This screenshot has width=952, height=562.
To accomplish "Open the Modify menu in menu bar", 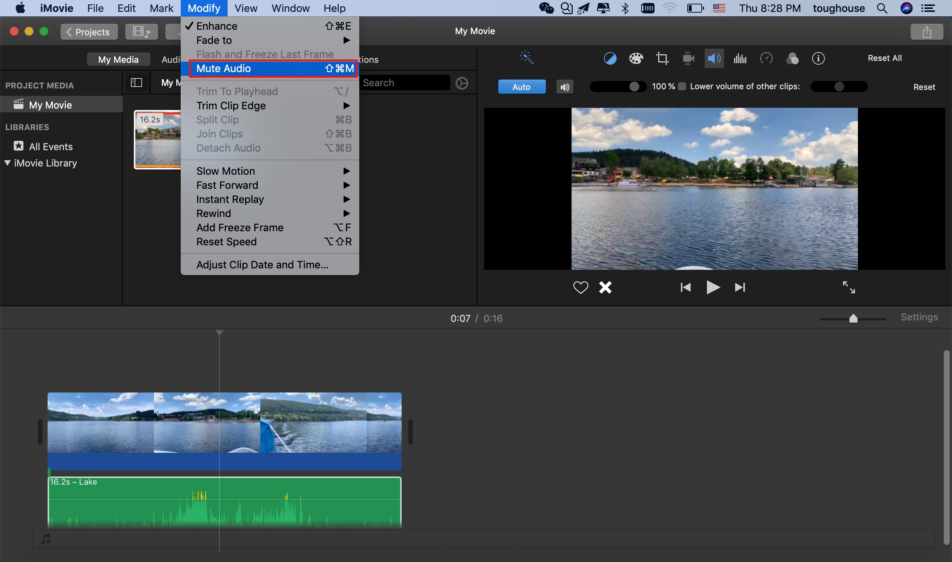I will (203, 8).
